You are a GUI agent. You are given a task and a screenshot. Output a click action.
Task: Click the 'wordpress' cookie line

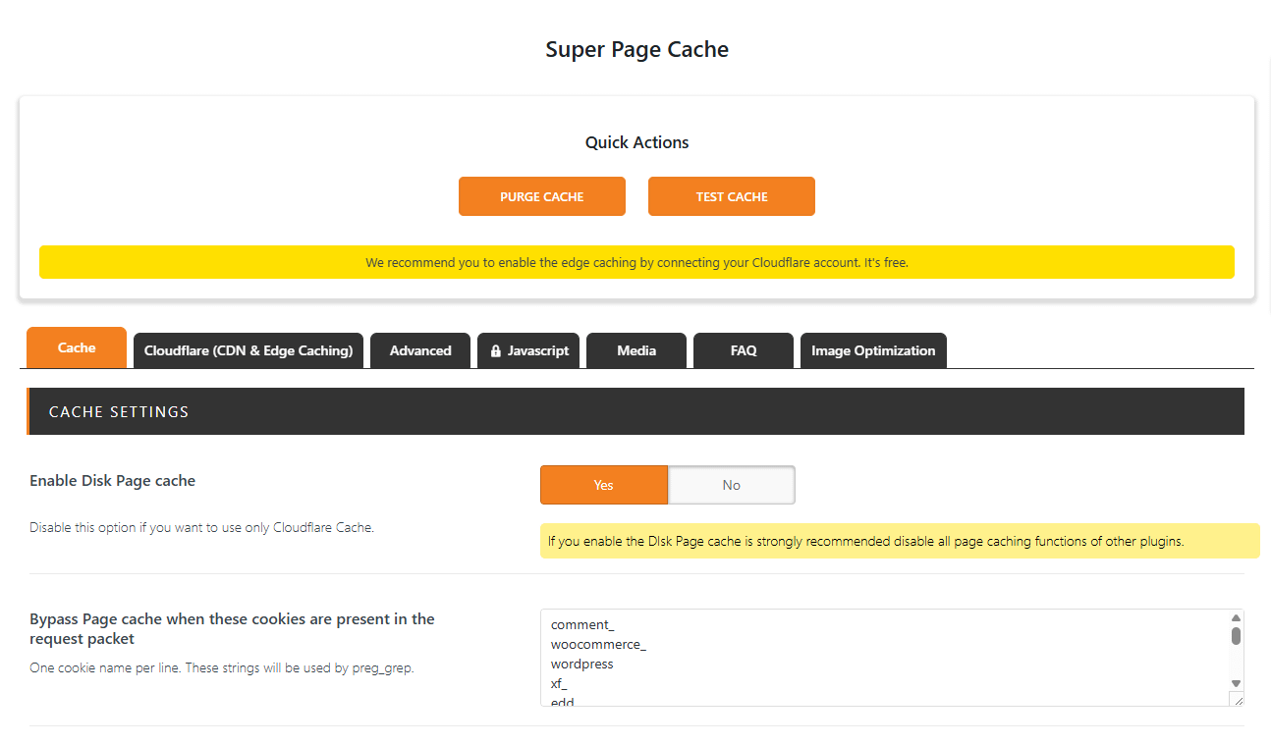(x=581, y=664)
